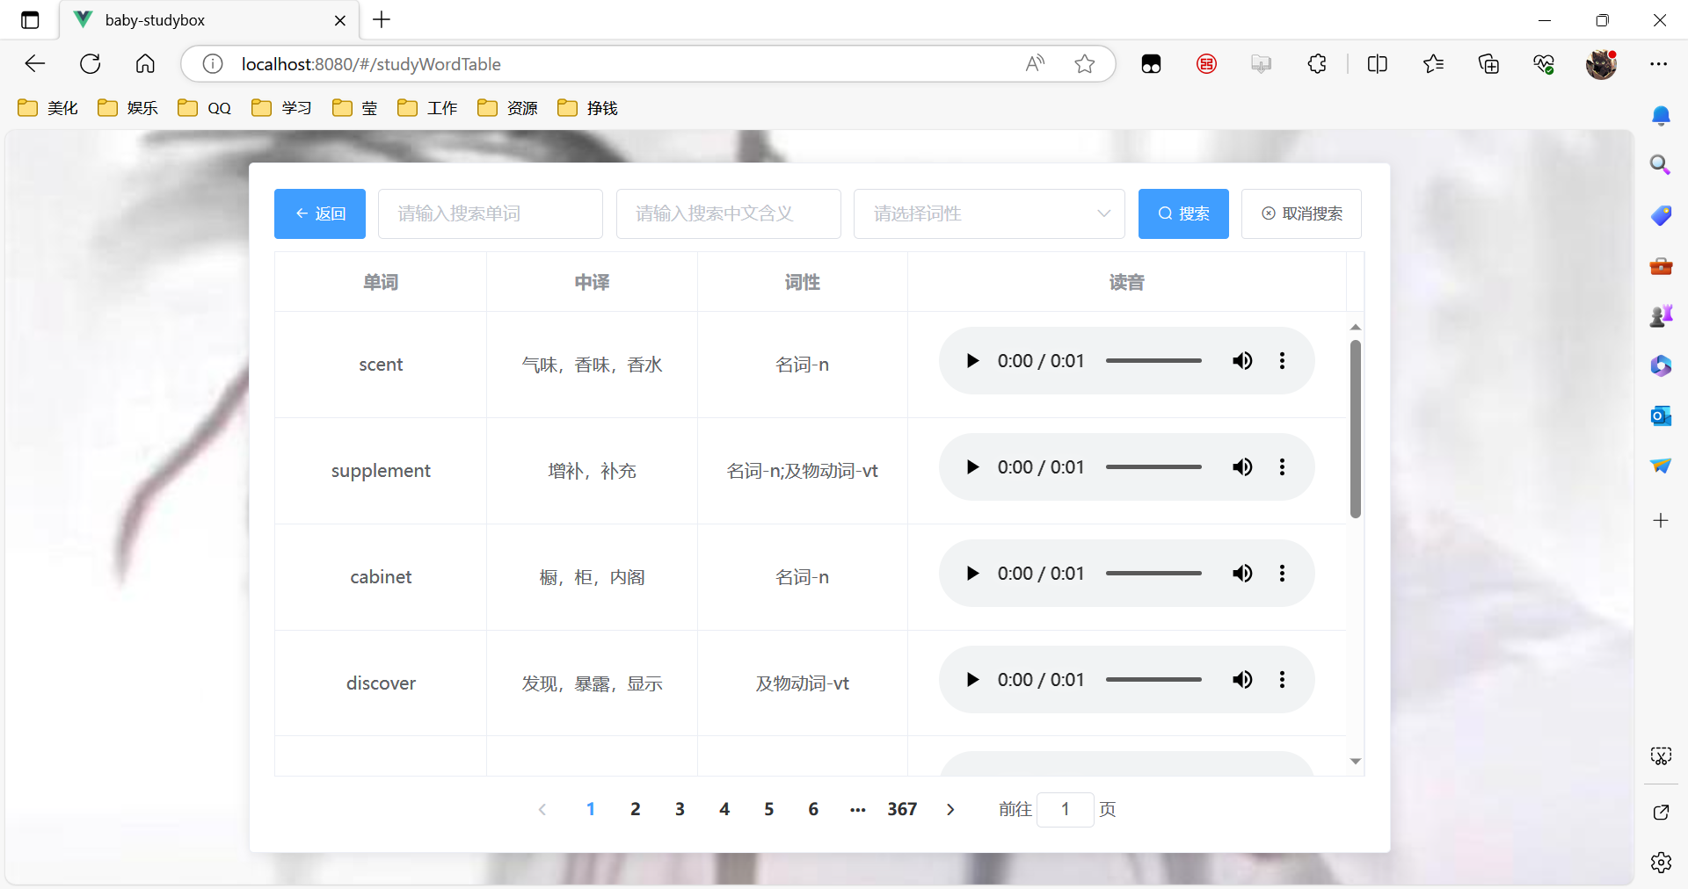Screen dimensions: 1688x889
Task: Mute the scent audio player
Action: [x=1242, y=361]
